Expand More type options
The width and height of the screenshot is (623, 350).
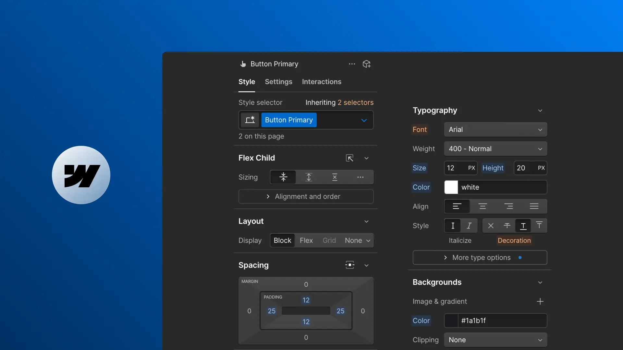480,258
